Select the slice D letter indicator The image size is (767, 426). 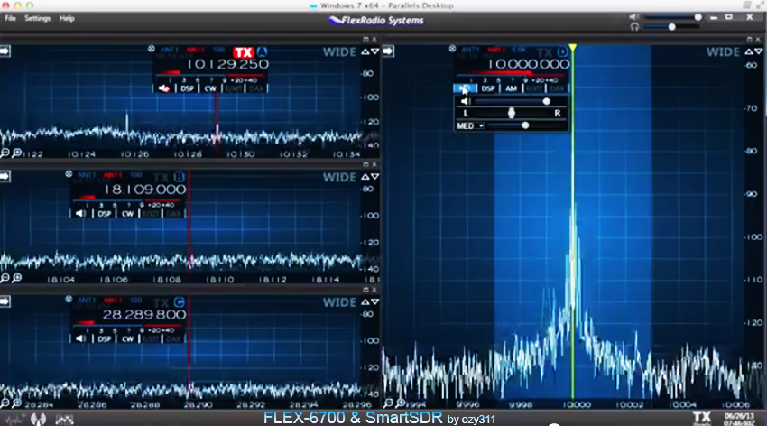[x=562, y=51]
